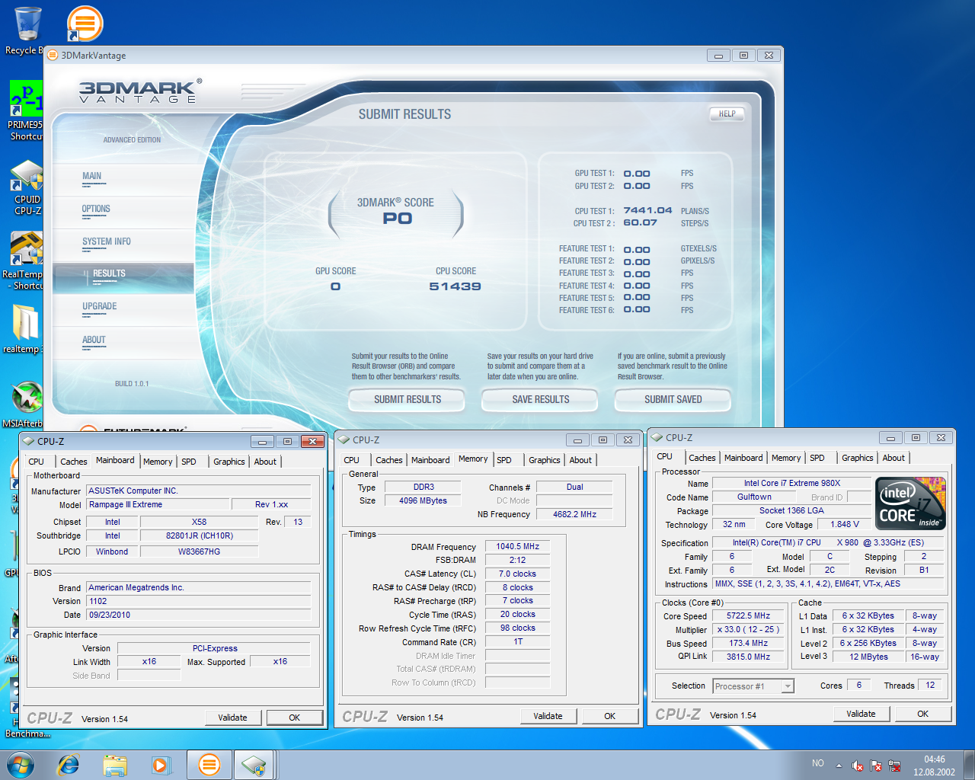The image size is (975, 780).
Task: Show hidden system tray icons arrow
Action: tap(839, 766)
